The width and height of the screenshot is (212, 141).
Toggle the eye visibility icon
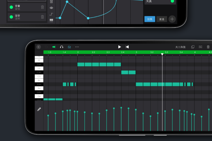pyautogui.click(x=52, y=7)
